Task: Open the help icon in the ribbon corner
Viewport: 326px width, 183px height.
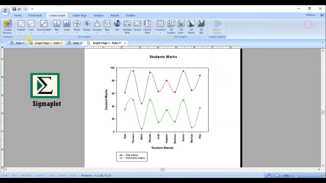Action: (x=322, y=15)
